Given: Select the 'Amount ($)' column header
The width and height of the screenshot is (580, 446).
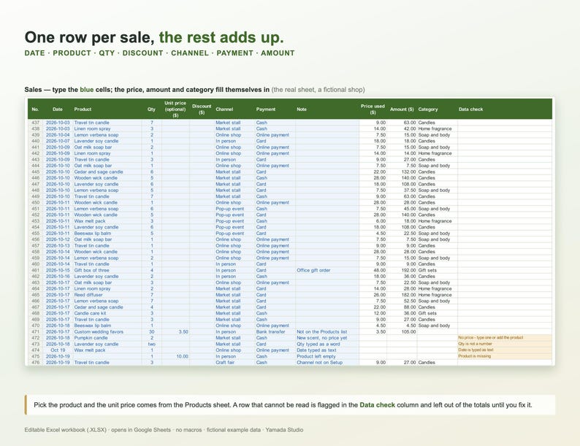Looking at the screenshot, I should (402, 109).
